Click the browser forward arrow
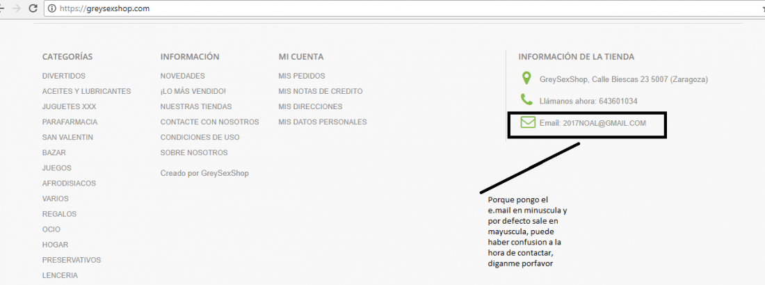 click(17, 8)
